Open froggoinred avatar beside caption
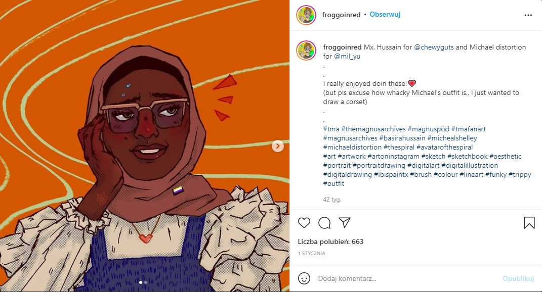Image resolution: width=542 pixels, height=292 pixels. coord(306,51)
